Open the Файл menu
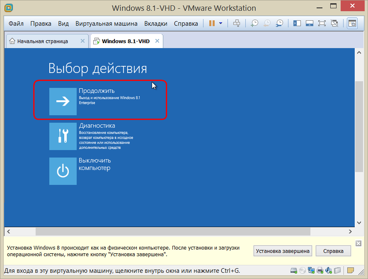368x279 pixels. (x=16, y=24)
